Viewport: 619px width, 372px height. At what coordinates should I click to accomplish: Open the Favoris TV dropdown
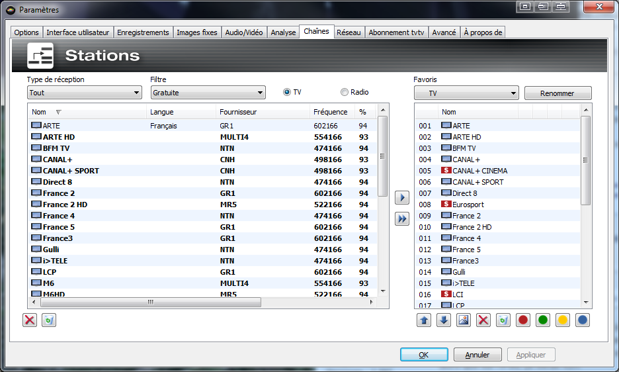(x=466, y=93)
